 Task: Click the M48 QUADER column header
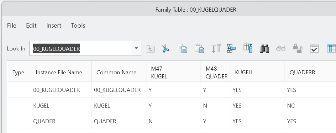click(215, 72)
